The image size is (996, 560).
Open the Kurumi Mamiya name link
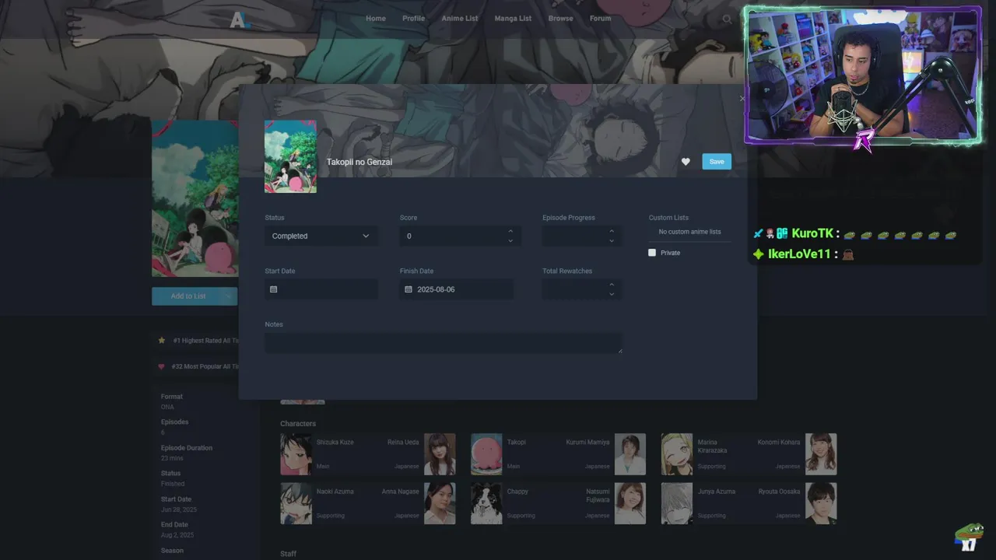(x=587, y=443)
